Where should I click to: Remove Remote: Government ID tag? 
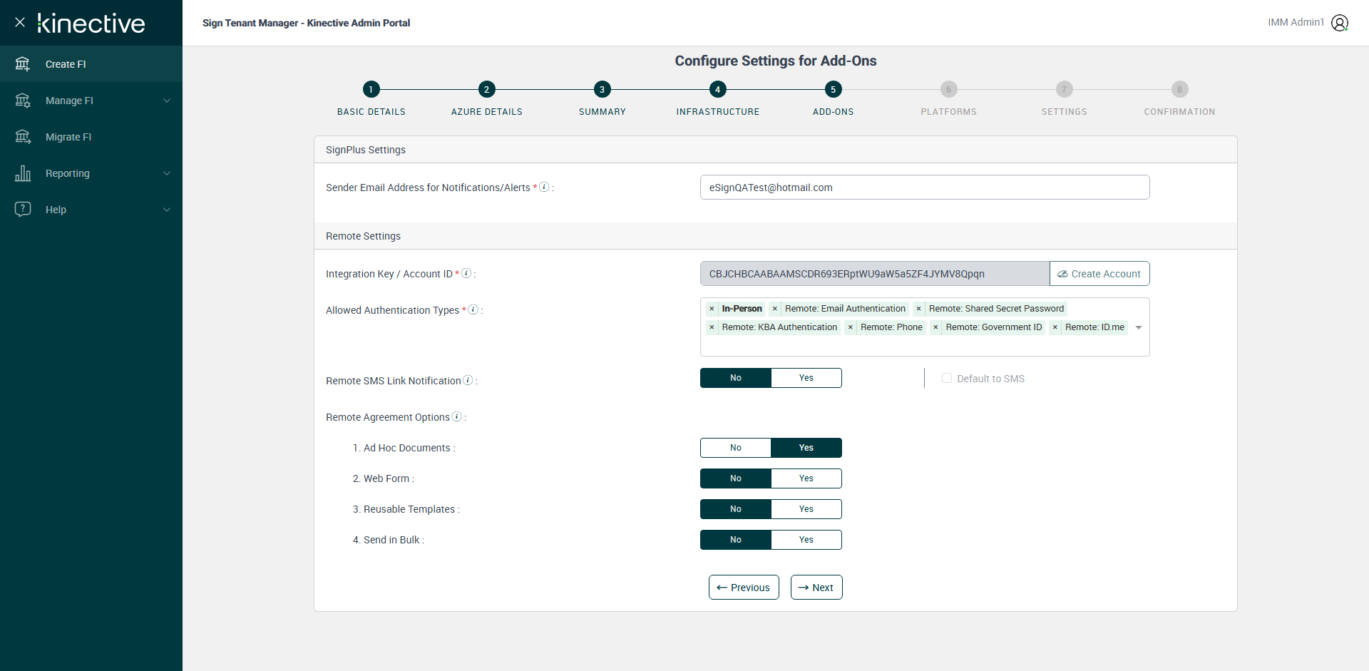pos(935,327)
